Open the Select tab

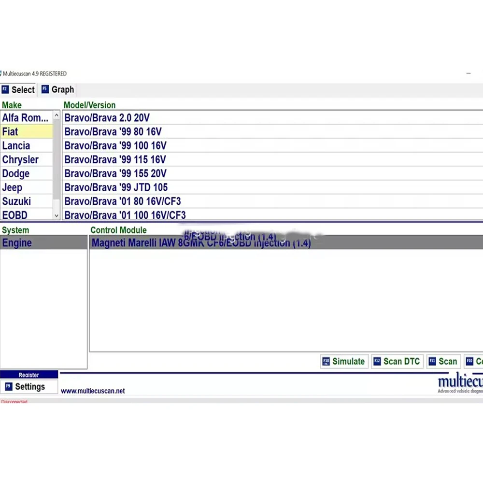point(18,90)
